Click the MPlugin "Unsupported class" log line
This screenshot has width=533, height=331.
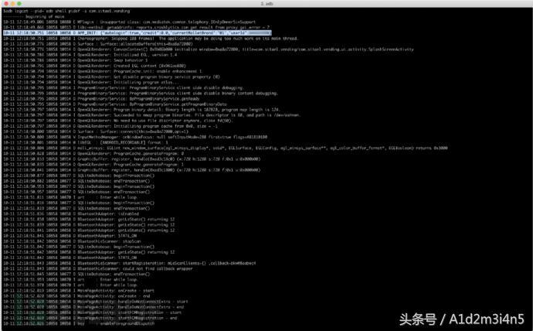tap(130, 22)
